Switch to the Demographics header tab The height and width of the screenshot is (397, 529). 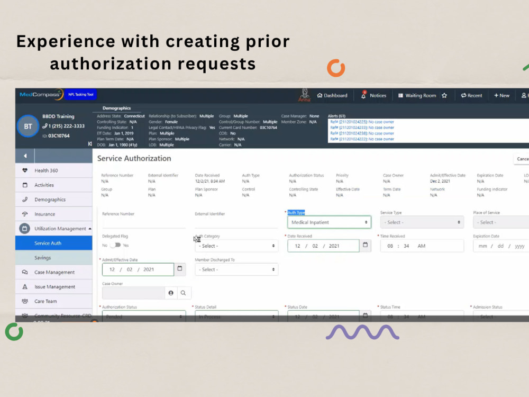116,108
